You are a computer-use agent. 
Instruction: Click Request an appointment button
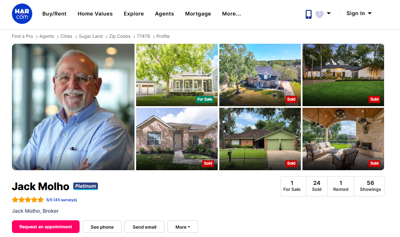point(46,227)
